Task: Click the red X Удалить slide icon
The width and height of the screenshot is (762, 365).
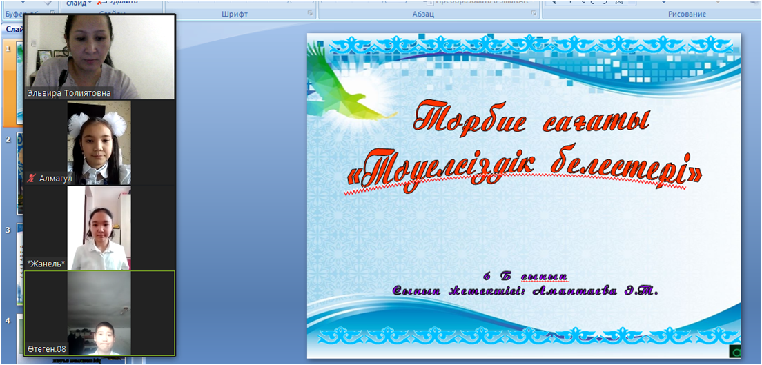Action: (101, 3)
